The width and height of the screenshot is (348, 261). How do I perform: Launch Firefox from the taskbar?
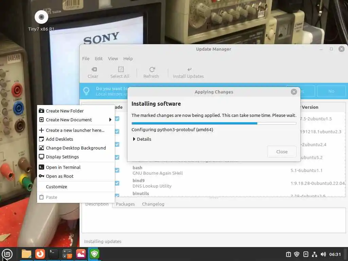tap(40, 254)
